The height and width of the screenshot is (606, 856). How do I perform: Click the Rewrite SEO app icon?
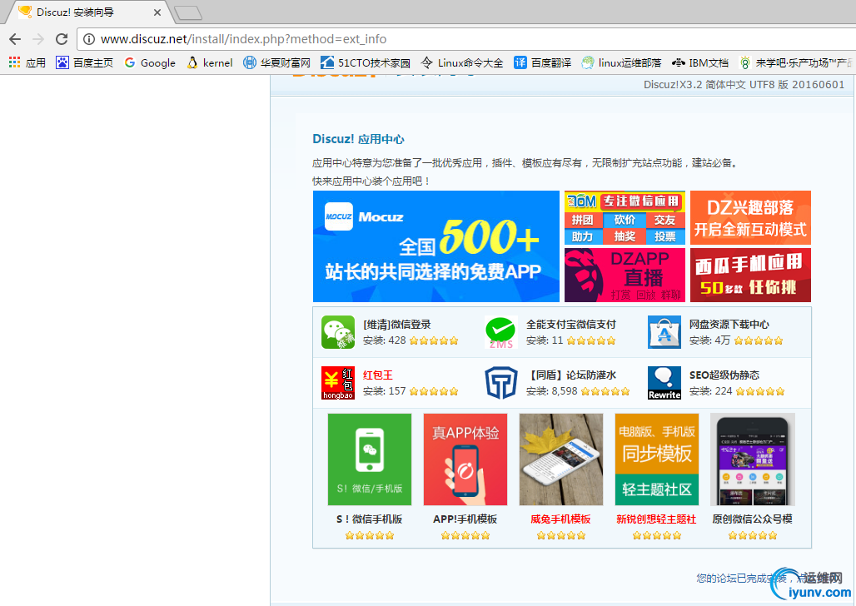coord(664,383)
